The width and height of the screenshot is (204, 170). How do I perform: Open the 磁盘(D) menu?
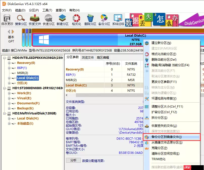tap(20, 10)
